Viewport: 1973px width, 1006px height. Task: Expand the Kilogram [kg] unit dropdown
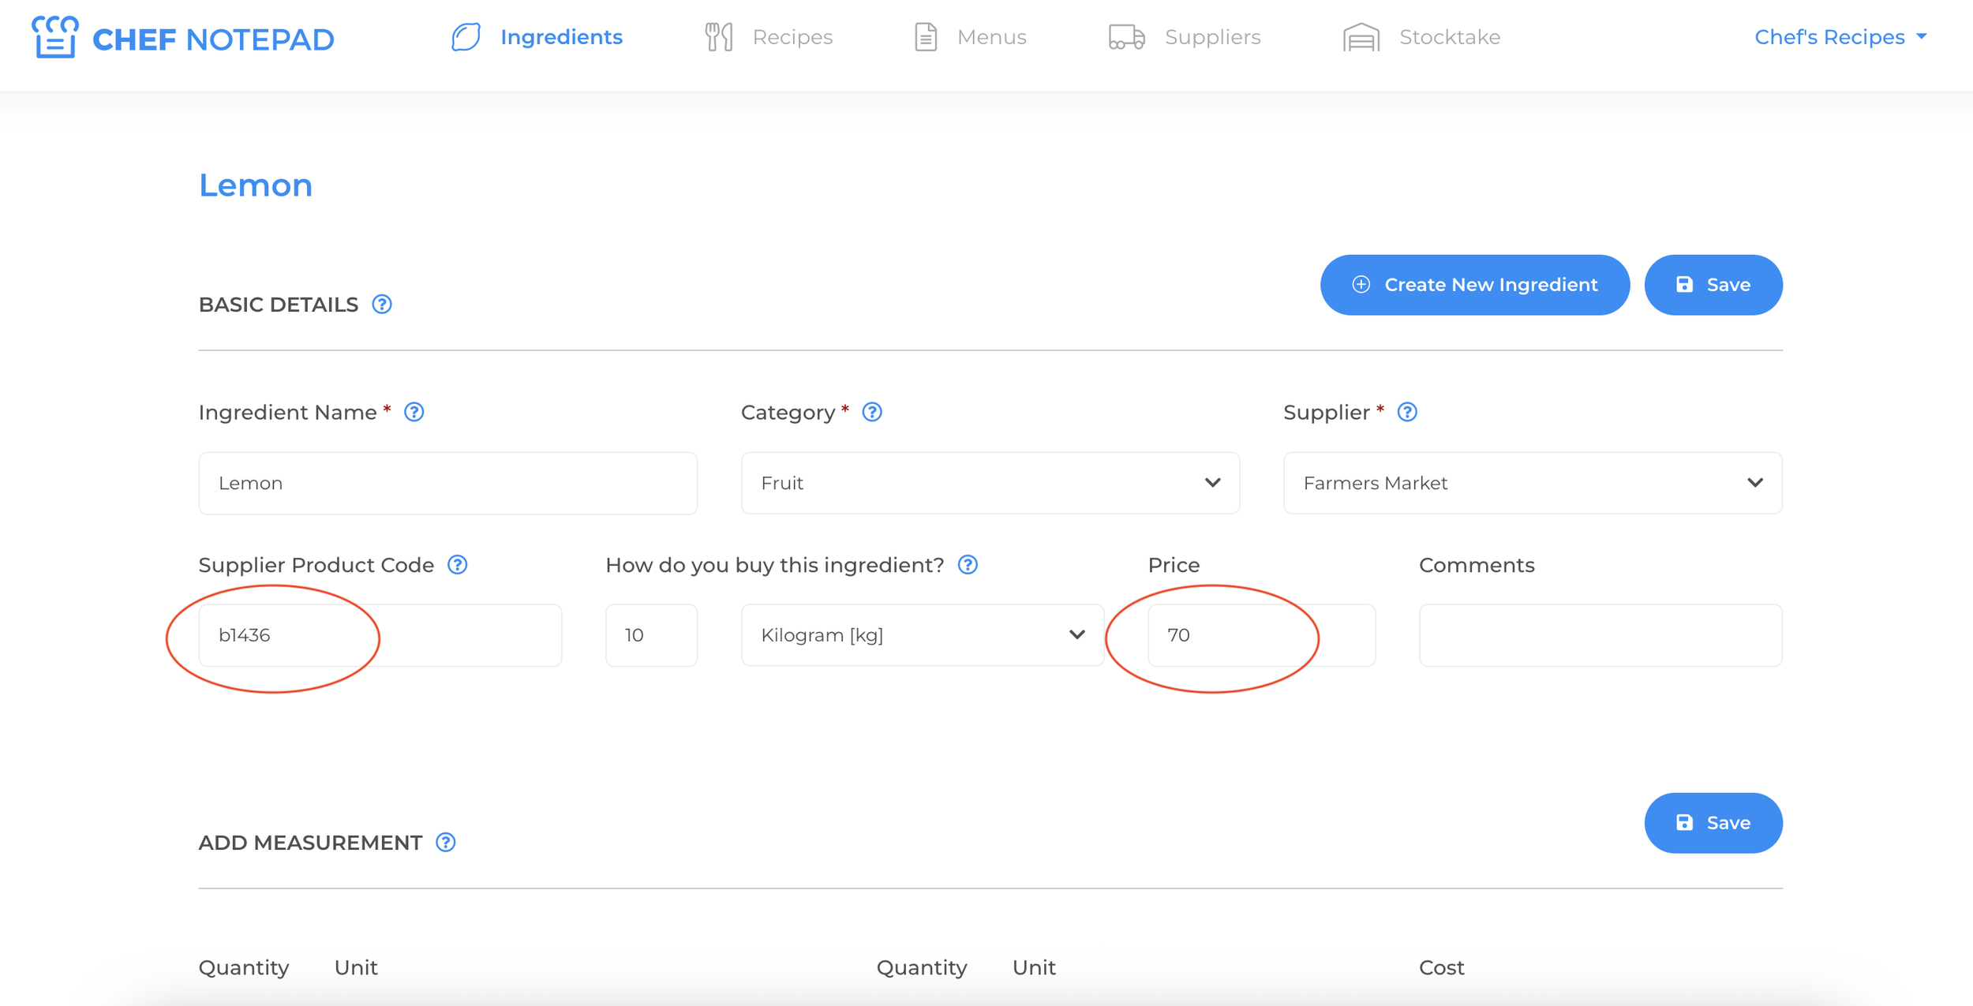click(922, 635)
